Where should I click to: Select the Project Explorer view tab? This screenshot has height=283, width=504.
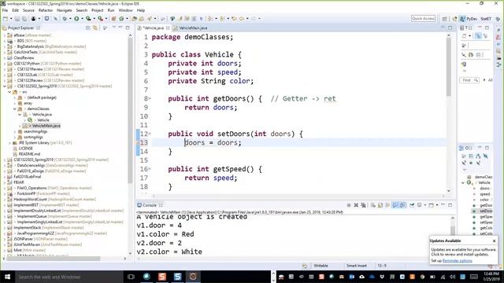[x=21, y=28]
